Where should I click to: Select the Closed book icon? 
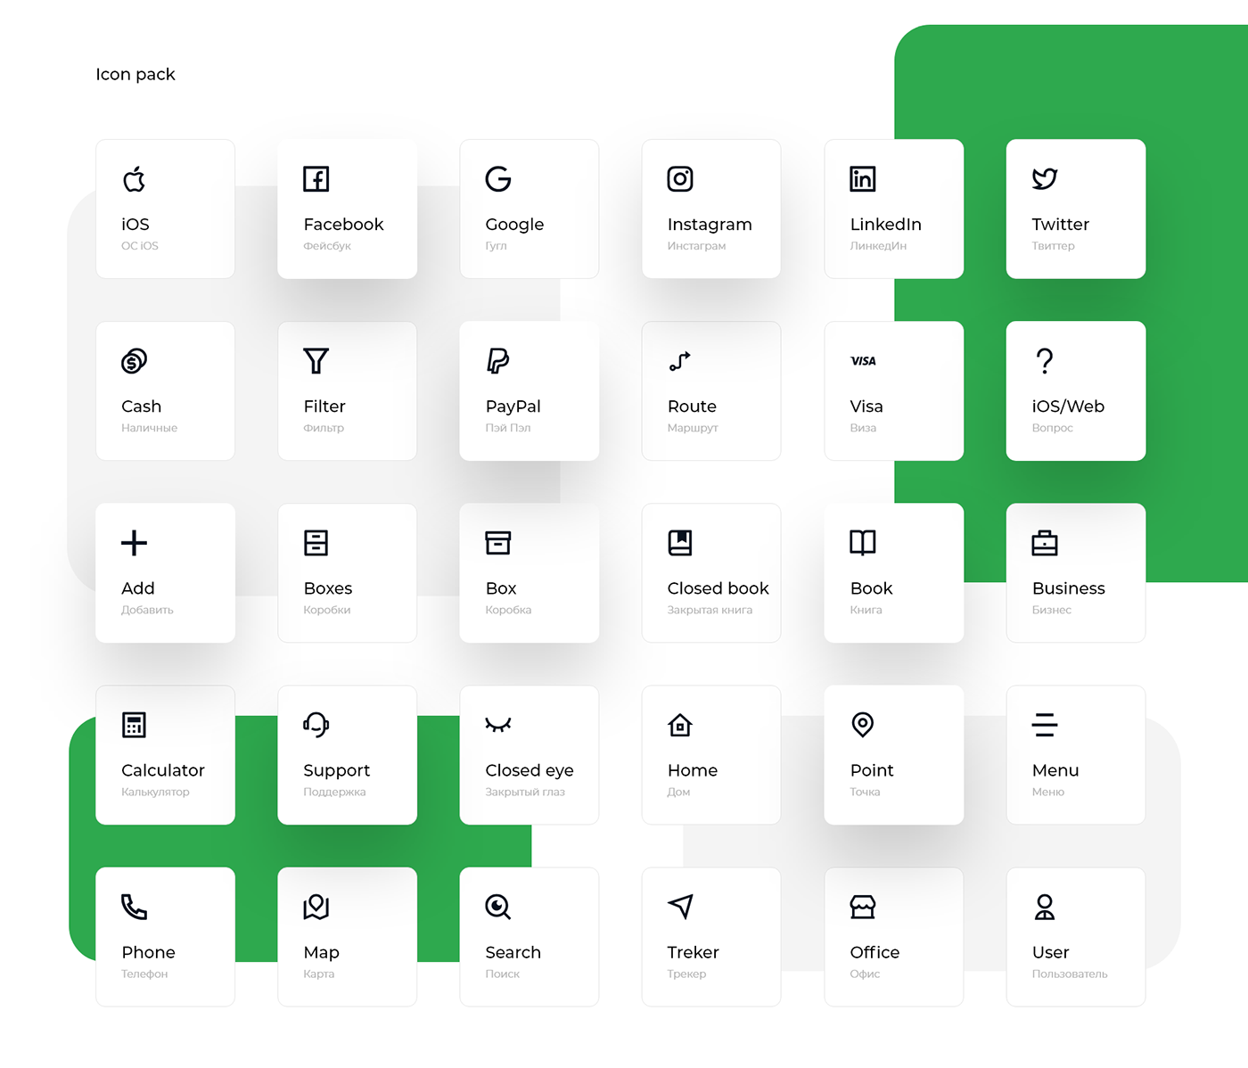click(680, 543)
